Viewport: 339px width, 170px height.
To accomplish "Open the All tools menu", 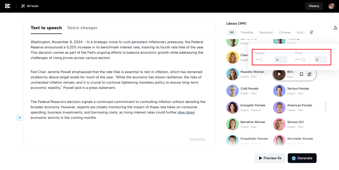I will click(30, 6).
